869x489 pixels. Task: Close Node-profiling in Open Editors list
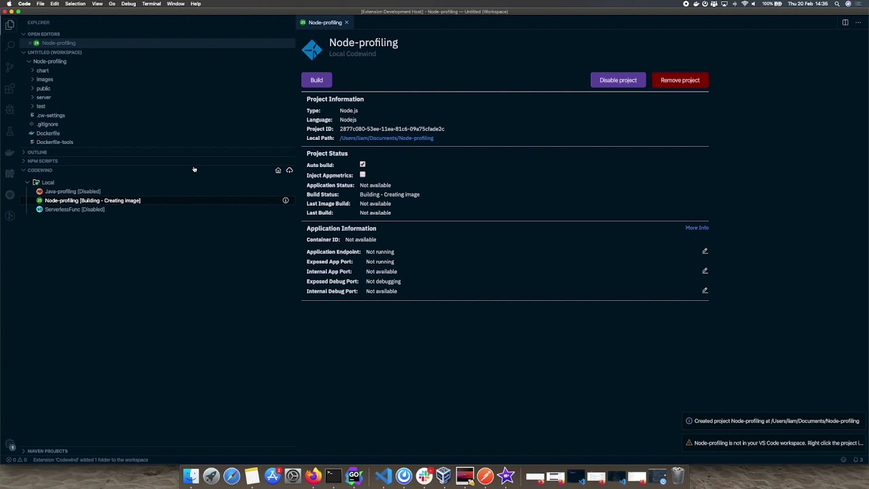click(31, 43)
